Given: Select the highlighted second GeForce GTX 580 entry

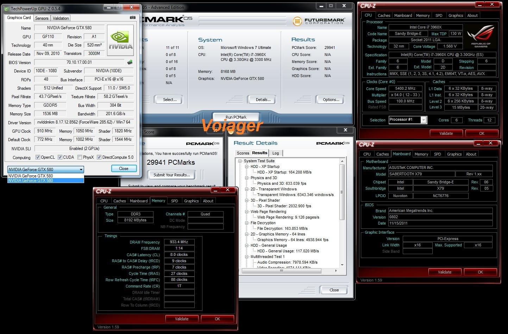Looking at the screenshot, I should click(x=46, y=181).
